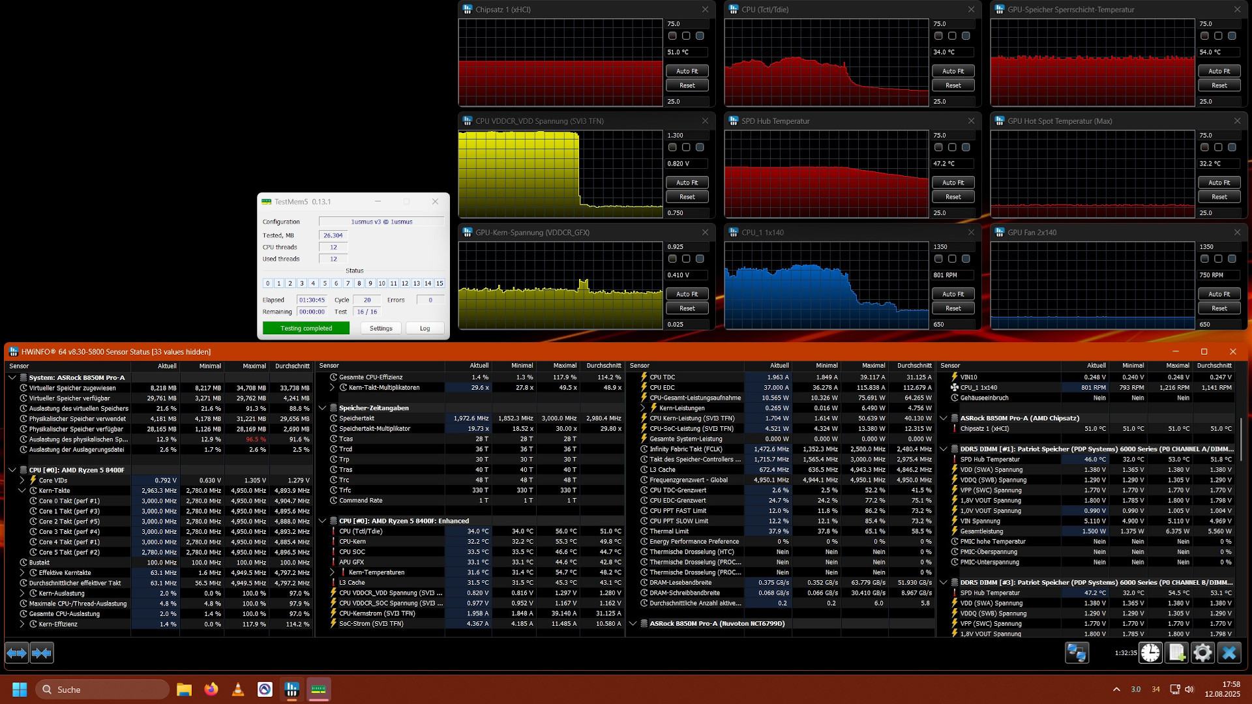Collapse the CPU [#0]: AMD Ryzen 5 8400F tree
This screenshot has height=704, width=1252.
point(12,470)
